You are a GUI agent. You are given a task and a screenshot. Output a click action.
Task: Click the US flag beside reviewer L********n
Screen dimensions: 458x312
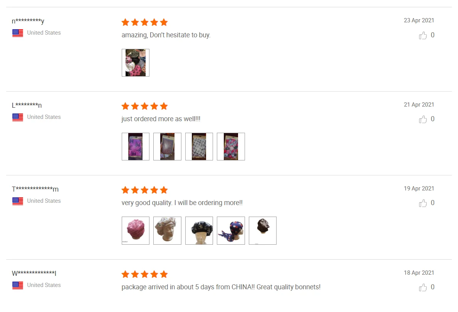(18, 117)
